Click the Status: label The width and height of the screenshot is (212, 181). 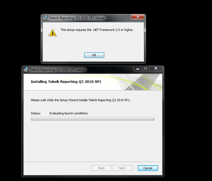[35, 113]
